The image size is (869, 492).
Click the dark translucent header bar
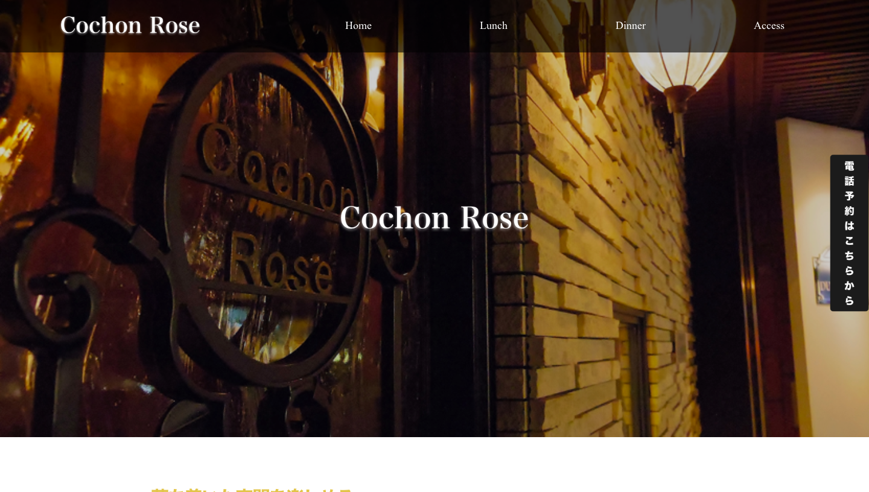coord(434,26)
